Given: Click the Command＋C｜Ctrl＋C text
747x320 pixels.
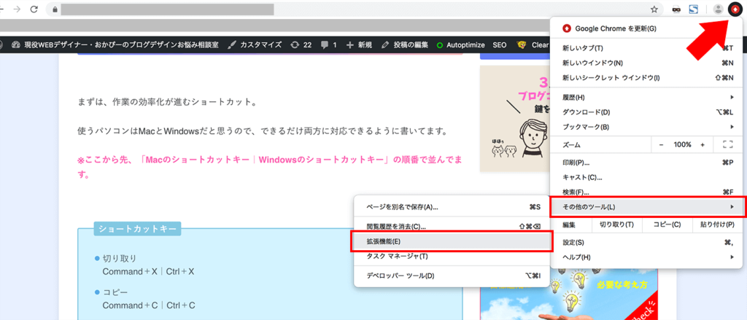Looking at the screenshot, I should (149, 305).
